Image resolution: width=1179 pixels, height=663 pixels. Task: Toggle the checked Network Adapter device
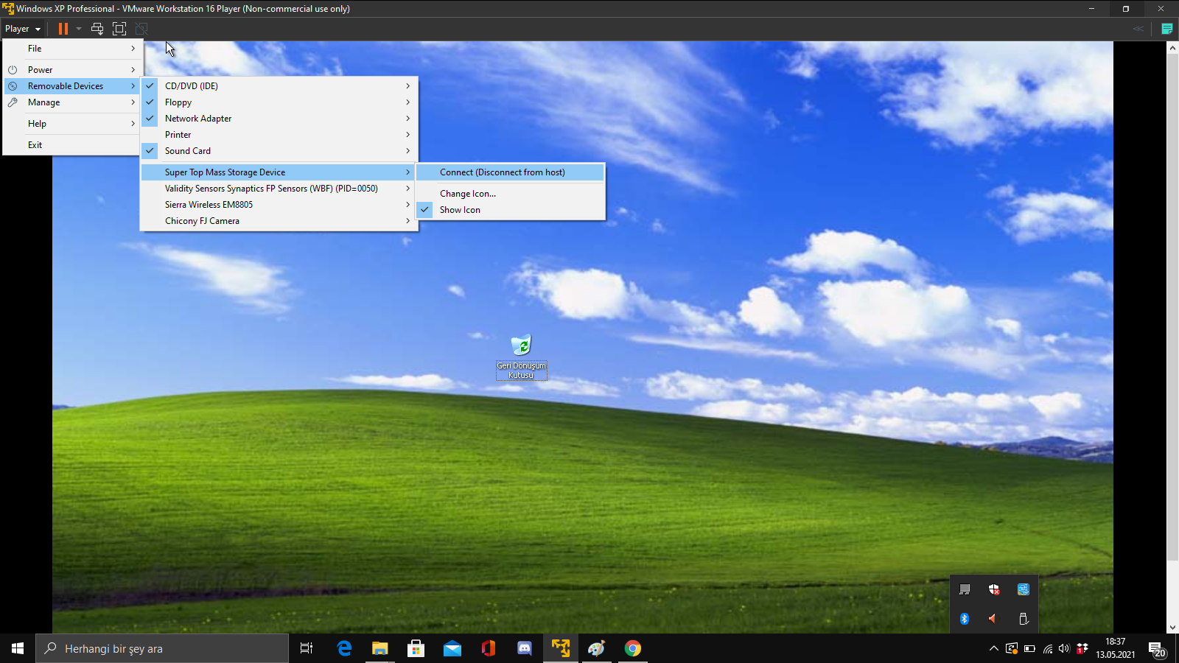[x=279, y=119]
